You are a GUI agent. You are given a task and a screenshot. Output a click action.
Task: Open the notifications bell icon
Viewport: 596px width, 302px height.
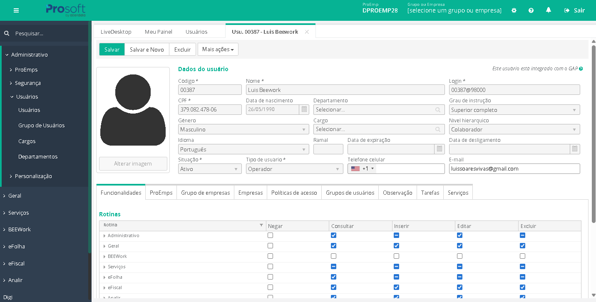point(549,10)
